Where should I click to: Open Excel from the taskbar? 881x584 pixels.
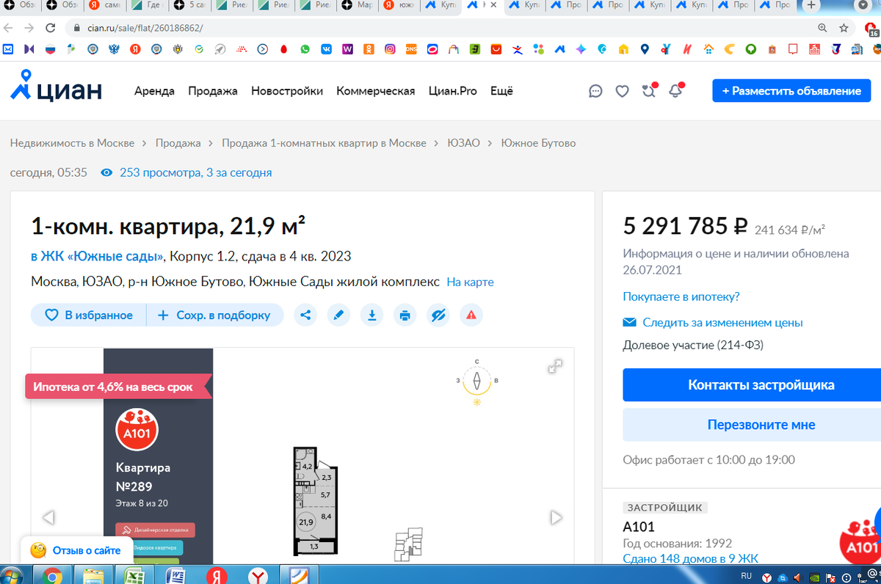(x=134, y=574)
